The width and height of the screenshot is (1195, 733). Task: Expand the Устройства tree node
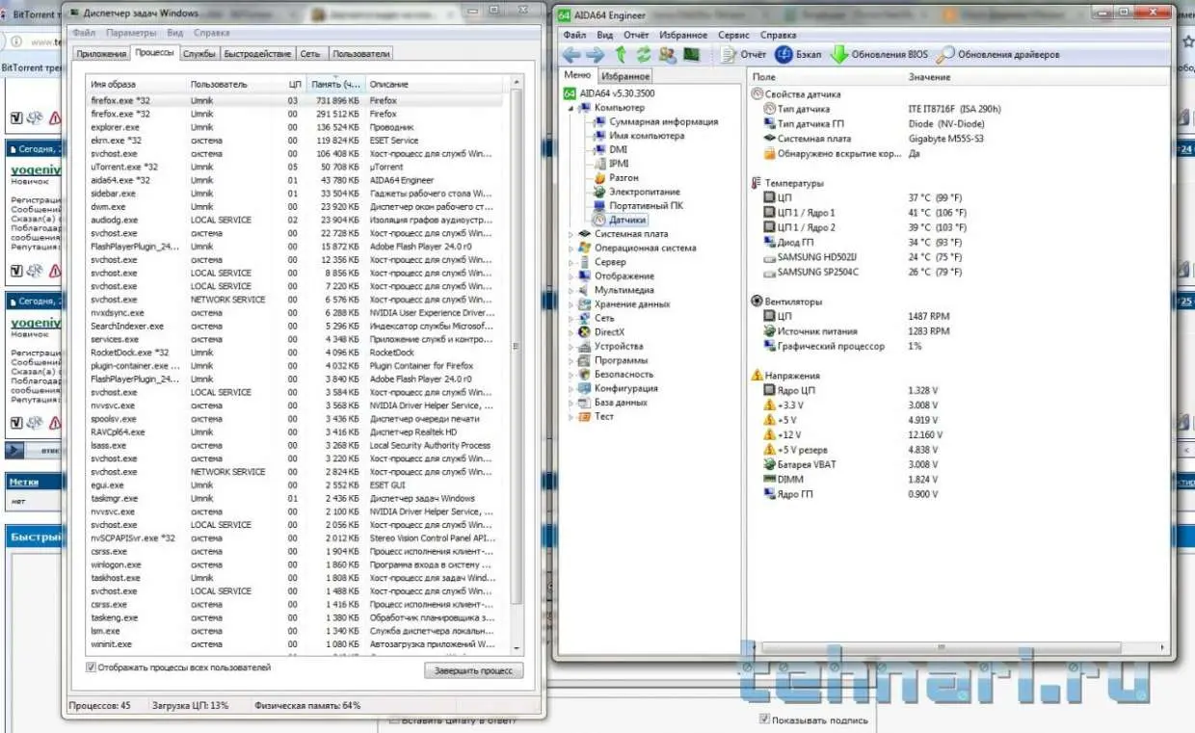tap(571, 346)
